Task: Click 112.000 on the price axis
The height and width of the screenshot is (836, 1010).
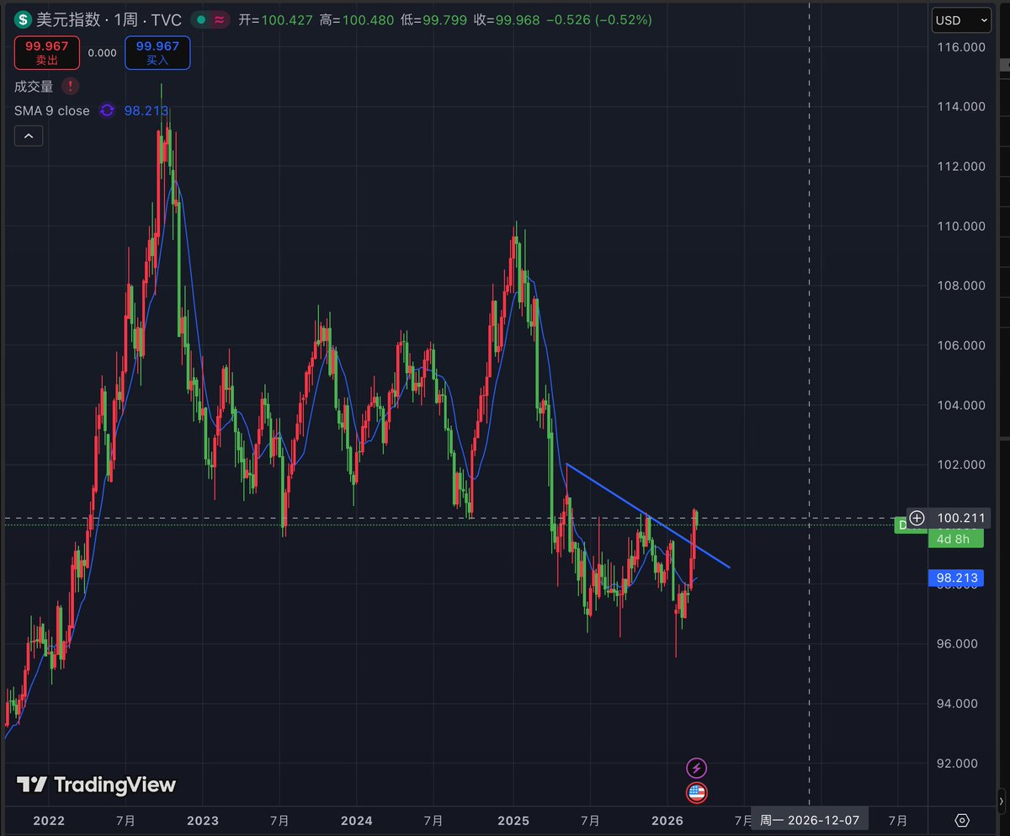Action: [x=961, y=166]
